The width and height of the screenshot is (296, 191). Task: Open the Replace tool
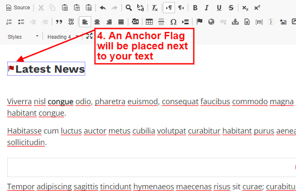pos(141,8)
